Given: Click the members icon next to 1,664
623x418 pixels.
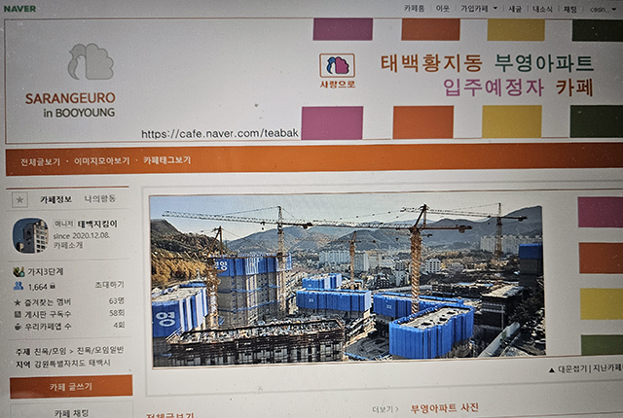Looking at the screenshot, I should pyautogui.click(x=18, y=286).
